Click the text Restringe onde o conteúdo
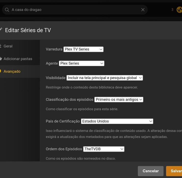 point(92,87)
